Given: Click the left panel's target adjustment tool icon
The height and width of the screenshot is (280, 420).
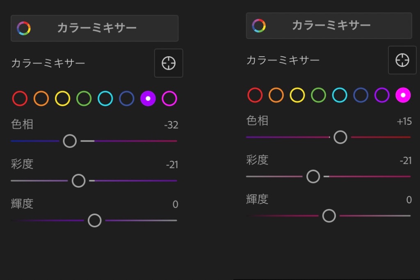Looking at the screenshot, I should pyautogui.click(x=169, y=63).
